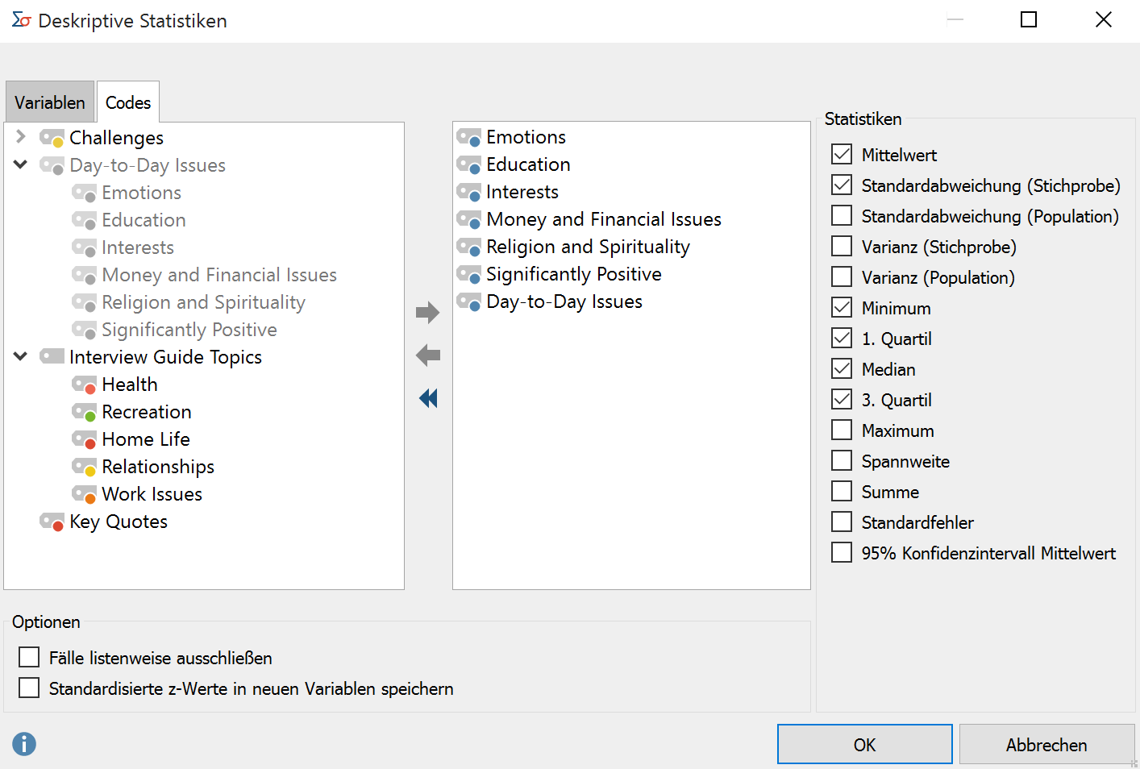Expand the Challenges code node
Viewport: 1140px width, 769px height.
pyautogui.click(x=21, y=136)
